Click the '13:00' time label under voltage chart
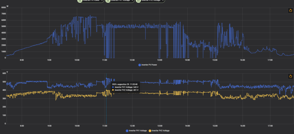Viewport: 294px width, 134px height. pos(159,126)
